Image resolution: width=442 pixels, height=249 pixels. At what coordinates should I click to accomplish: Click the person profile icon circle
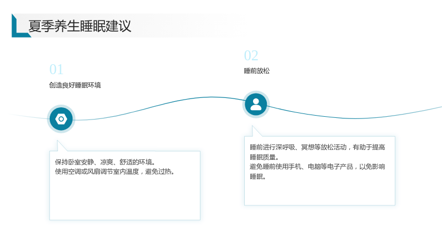tap(256, 105)
